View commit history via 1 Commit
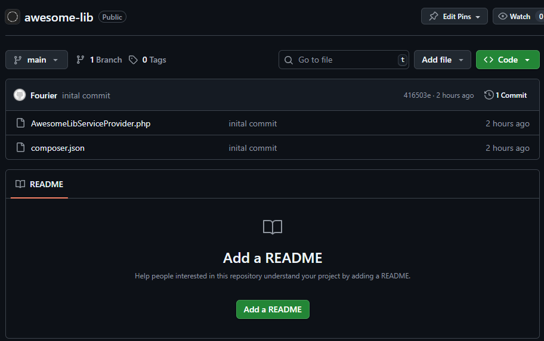Screen dimensions: 544x341 click(x=505, y=95)
